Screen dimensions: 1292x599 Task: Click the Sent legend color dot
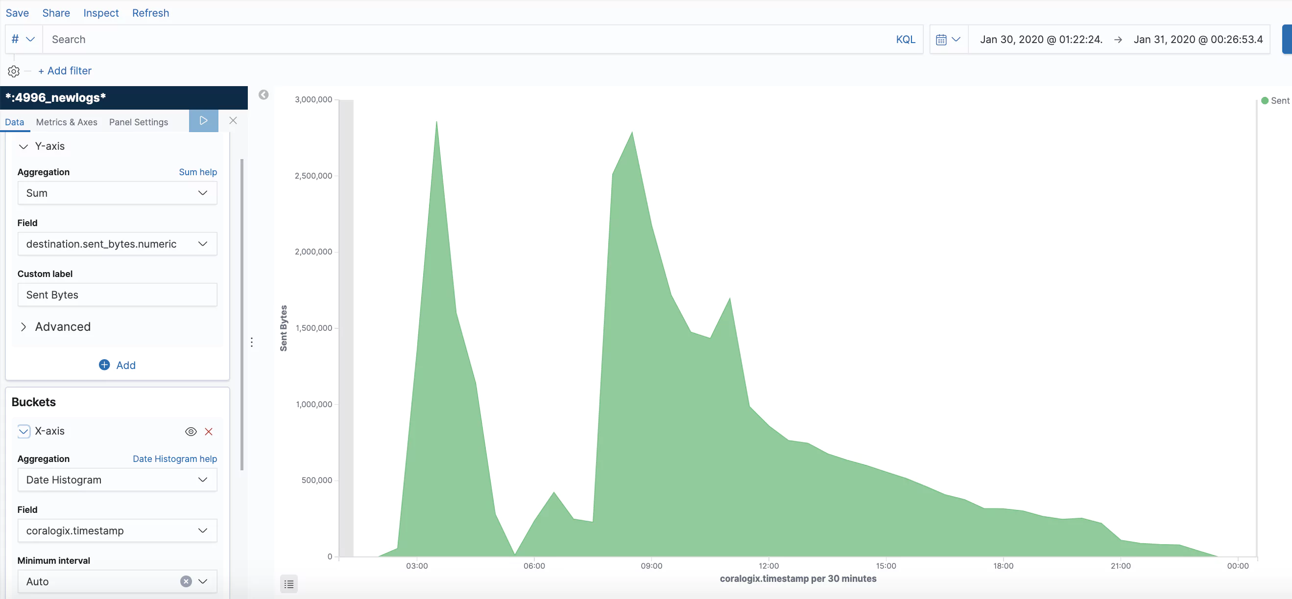point(1265,101)
